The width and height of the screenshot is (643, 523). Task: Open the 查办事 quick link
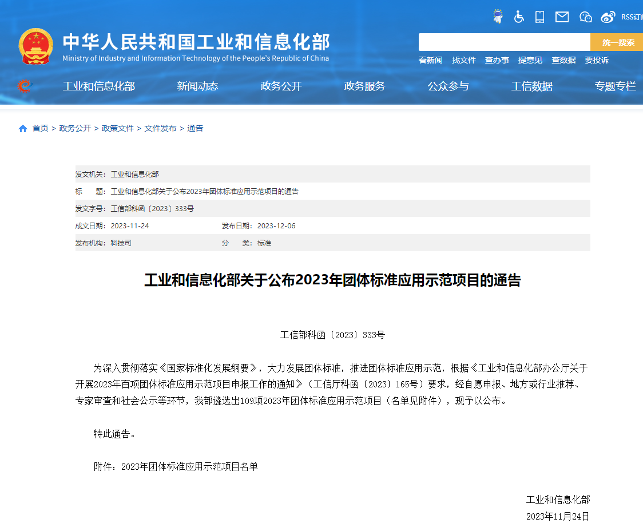click(x=497, y=60)
